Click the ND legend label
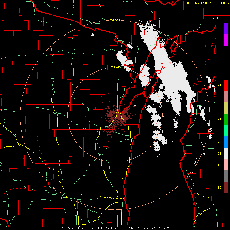This screenshot has width=230, height=230. pos(219,199)
